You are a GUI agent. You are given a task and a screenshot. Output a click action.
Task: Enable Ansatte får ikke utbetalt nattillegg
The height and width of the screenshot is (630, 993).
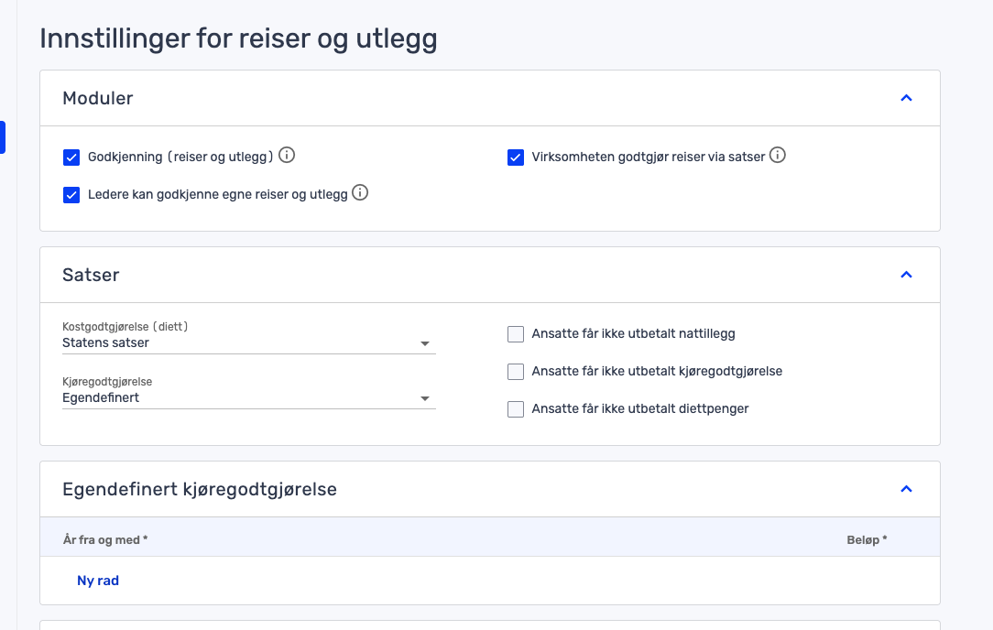click(516, 334)
